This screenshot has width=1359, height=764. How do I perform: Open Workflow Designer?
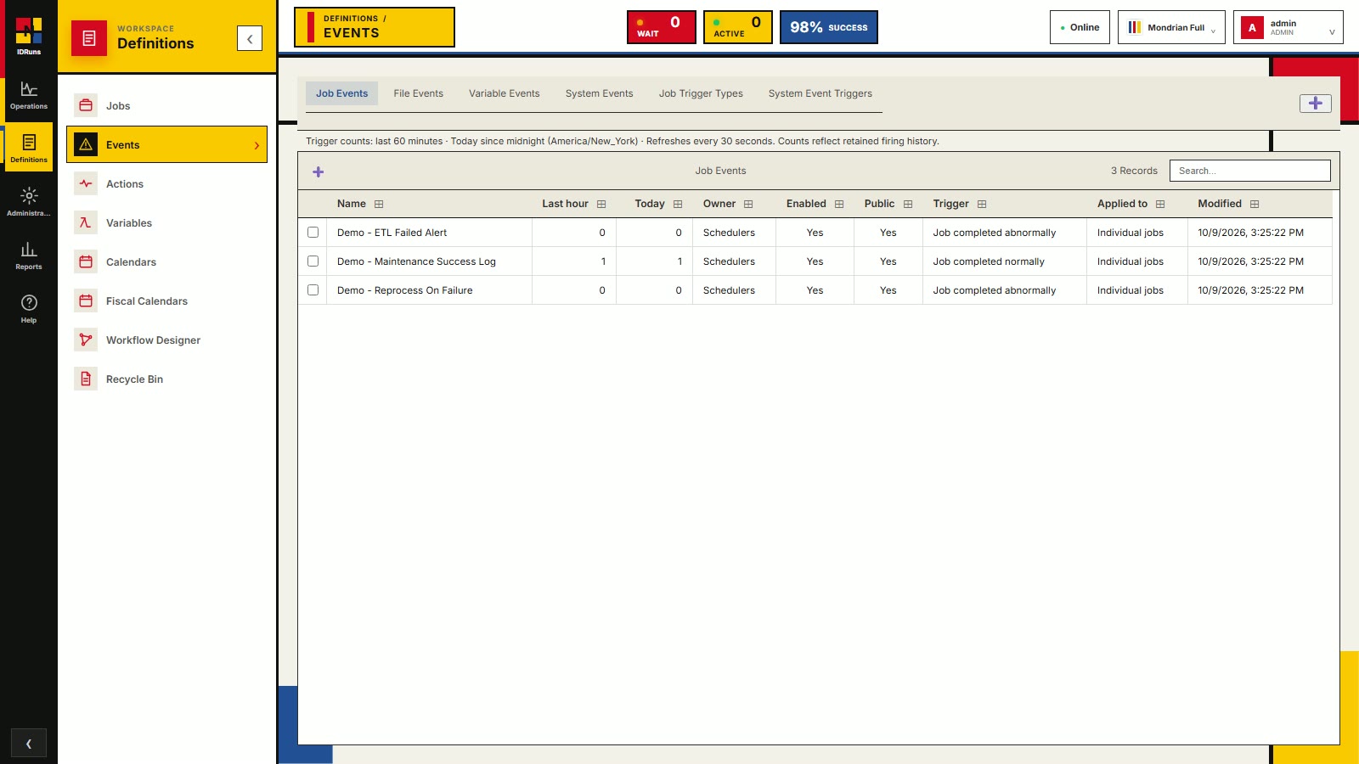[166, 340]
